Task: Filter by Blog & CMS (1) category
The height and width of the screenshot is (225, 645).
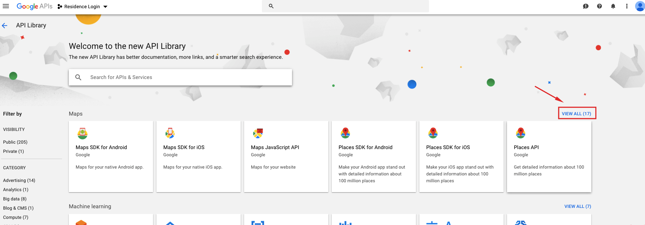Action: [x=18, y=208]
